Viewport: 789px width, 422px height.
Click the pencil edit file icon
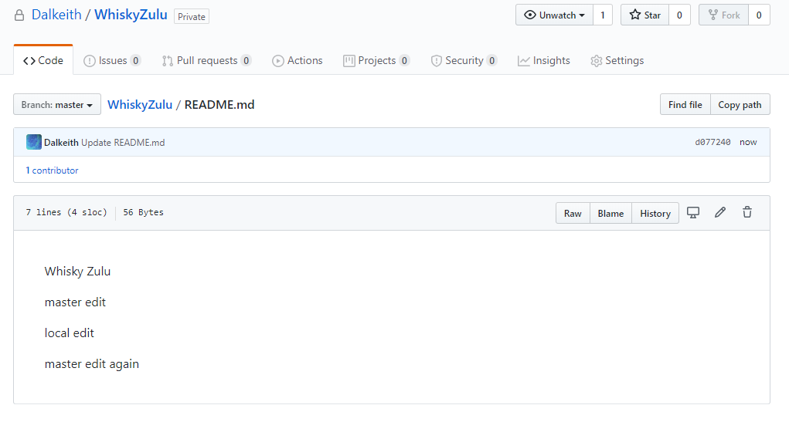click(720, 212)
